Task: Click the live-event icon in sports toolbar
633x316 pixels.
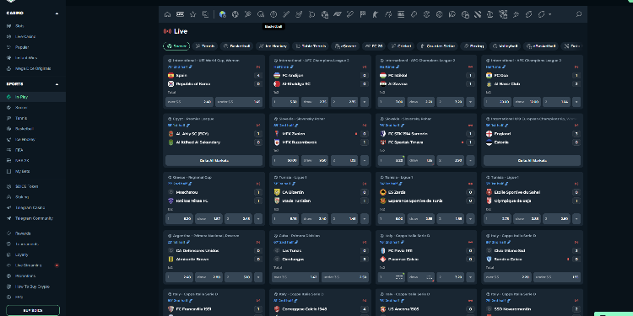Action: click(x=180, y=14)
